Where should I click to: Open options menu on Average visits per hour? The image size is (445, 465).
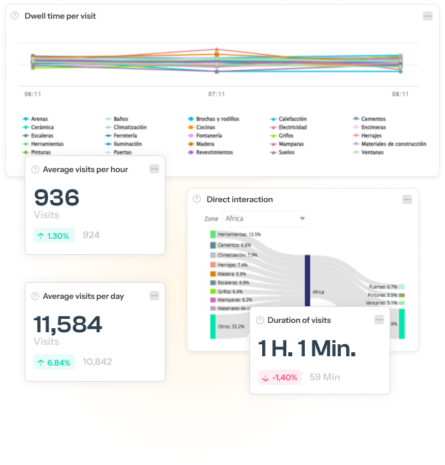pyautogui.click(x=154, y=169)
